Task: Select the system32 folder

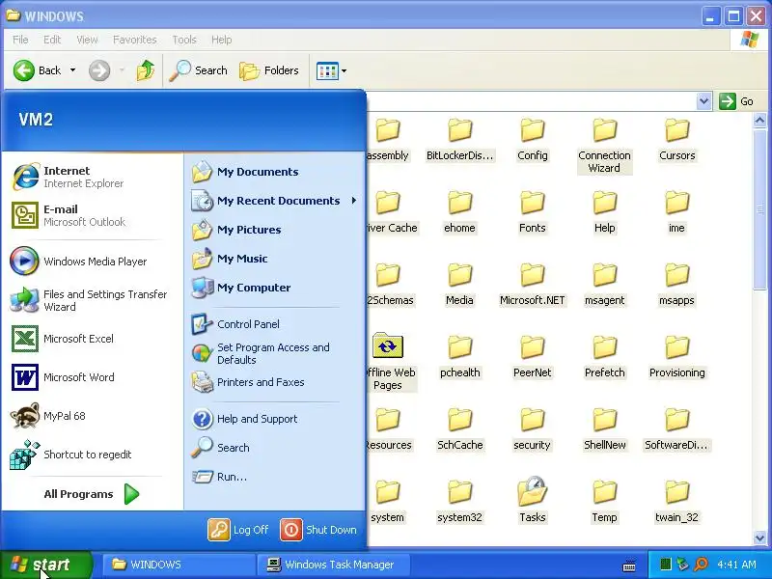Action: 460,501
